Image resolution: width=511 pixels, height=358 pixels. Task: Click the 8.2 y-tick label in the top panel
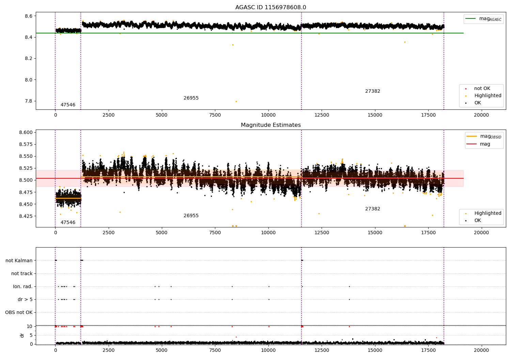[x=29, y=59]
